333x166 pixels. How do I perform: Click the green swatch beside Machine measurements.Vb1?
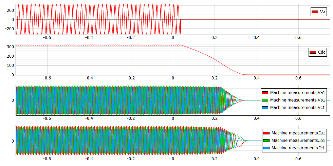(x=264, y=100)
